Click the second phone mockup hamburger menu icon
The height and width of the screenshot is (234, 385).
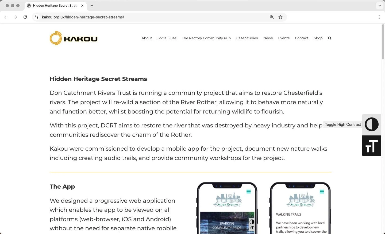pyautogui.click(x=322, y=192)
